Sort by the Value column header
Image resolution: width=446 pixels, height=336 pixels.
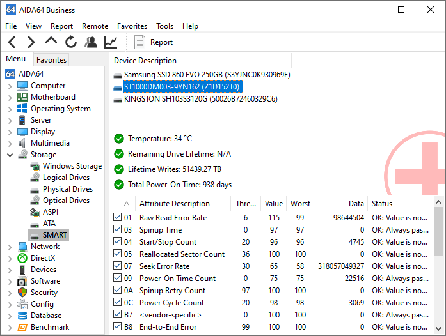tap(273, 204)
